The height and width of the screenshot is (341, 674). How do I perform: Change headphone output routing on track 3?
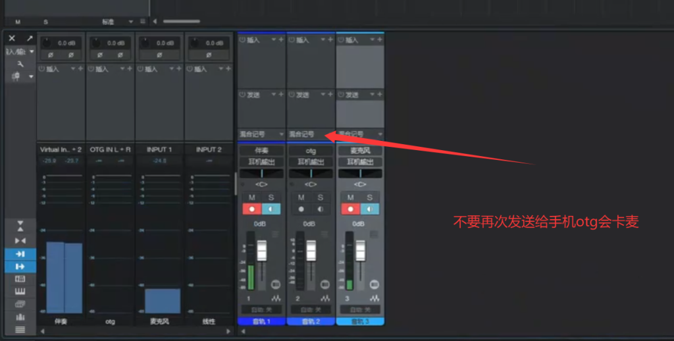pos(360,162)
